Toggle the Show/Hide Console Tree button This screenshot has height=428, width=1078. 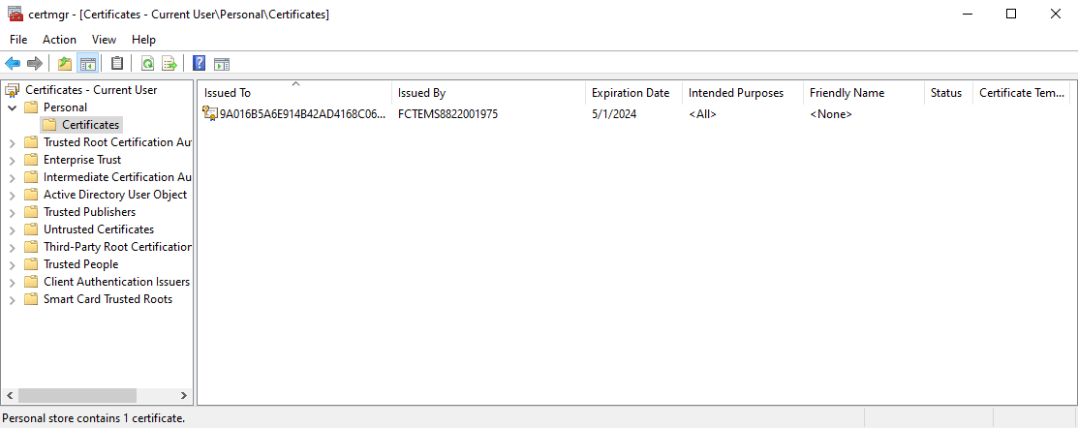click(87, 64)
